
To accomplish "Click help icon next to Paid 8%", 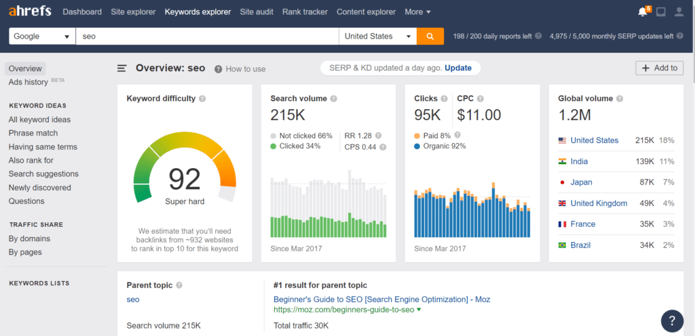I will click(457, 135).
